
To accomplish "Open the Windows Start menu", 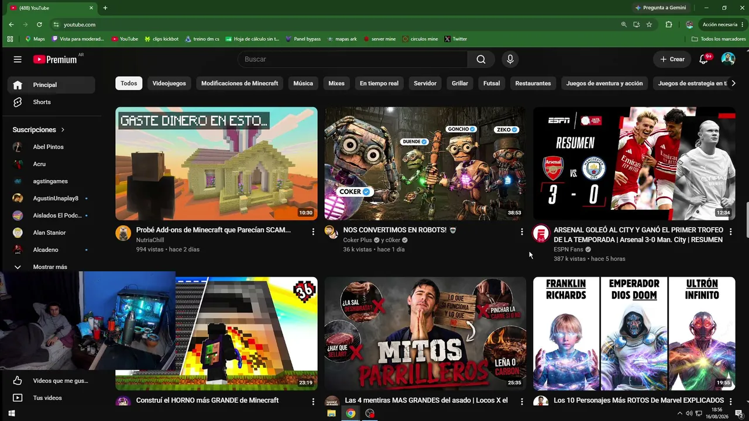I will click(x=11, y=413).
